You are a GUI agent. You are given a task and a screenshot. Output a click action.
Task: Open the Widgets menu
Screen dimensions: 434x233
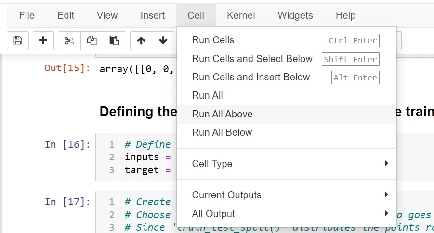(295, 15)
